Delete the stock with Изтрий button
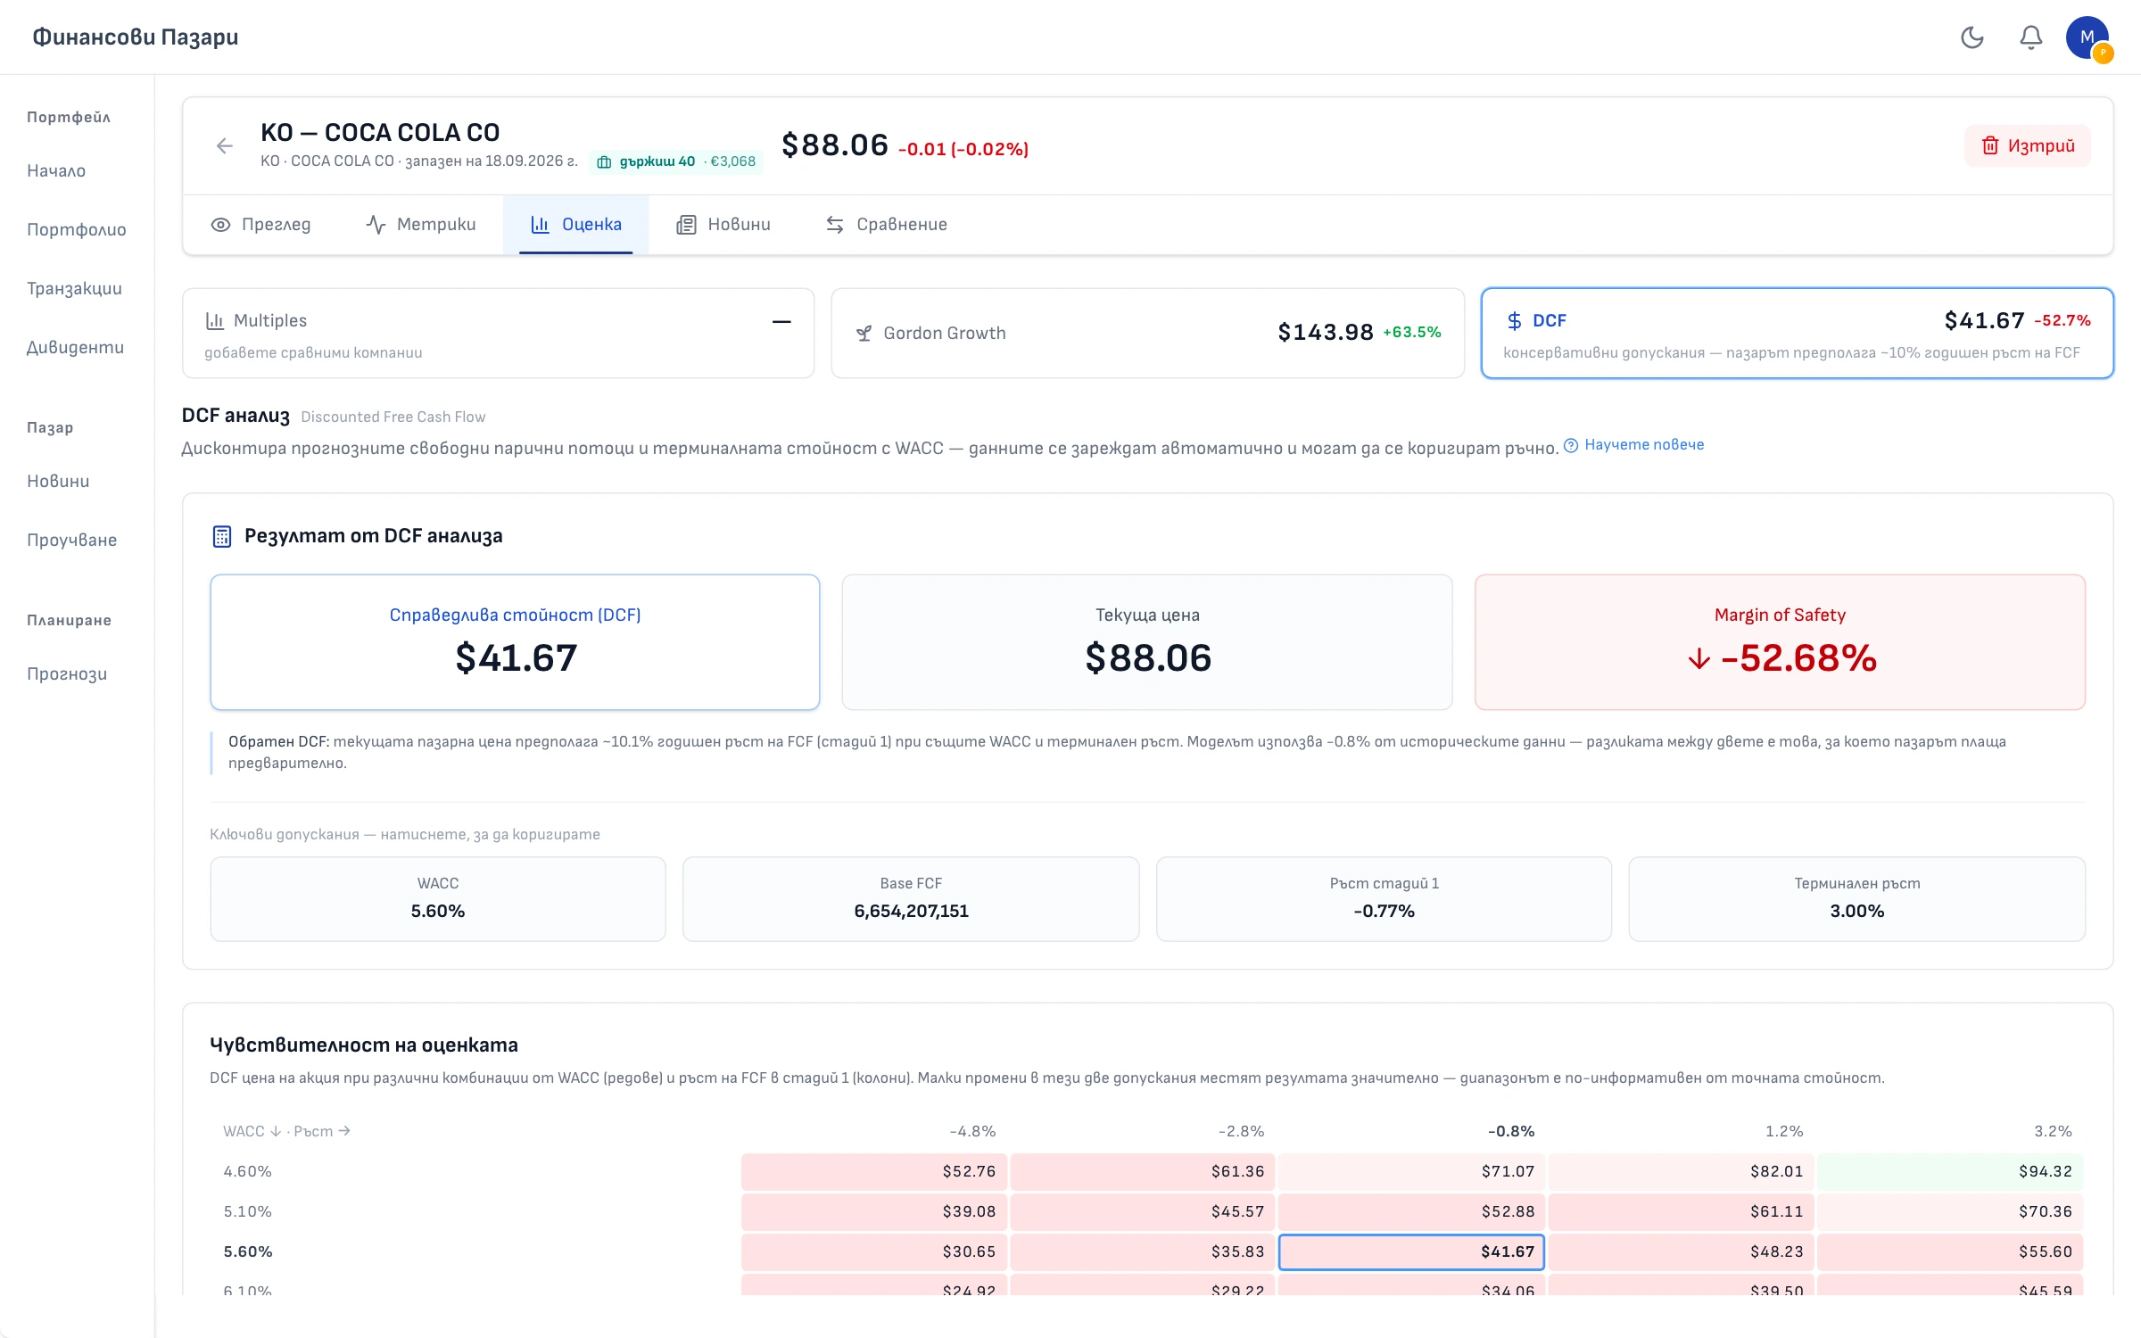Image resolution: width=2141 pixels, height=1338 pixels. point(2027,146)
